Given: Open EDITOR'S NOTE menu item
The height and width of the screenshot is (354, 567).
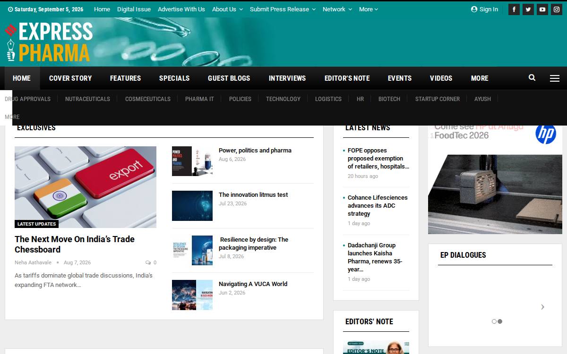Looking at the screenshot, I should click(347, 78).
